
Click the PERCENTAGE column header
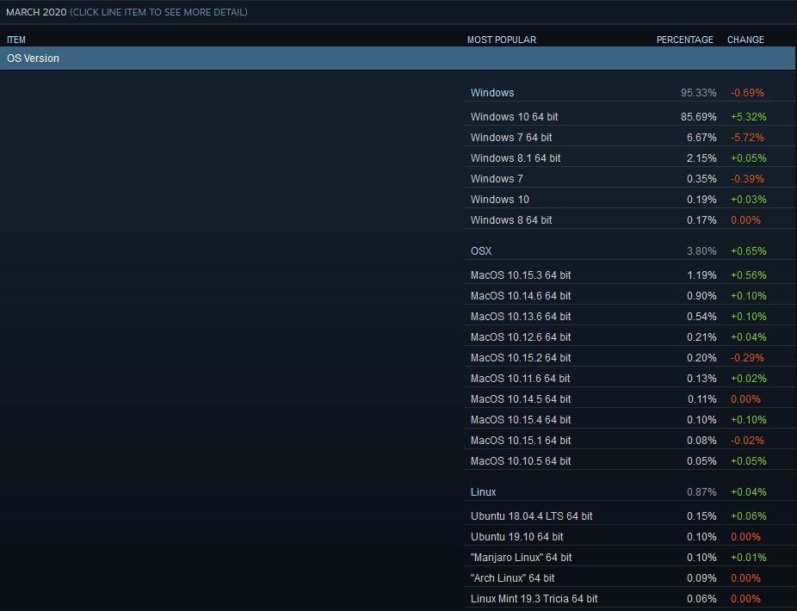(x=684, y=40)
